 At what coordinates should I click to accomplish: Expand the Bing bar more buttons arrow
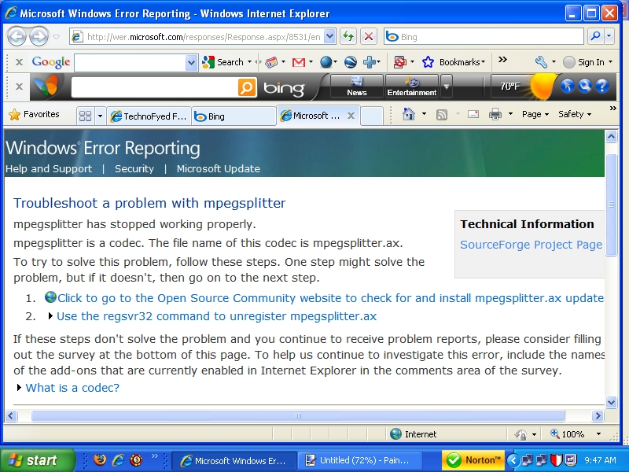click(447, 87)
